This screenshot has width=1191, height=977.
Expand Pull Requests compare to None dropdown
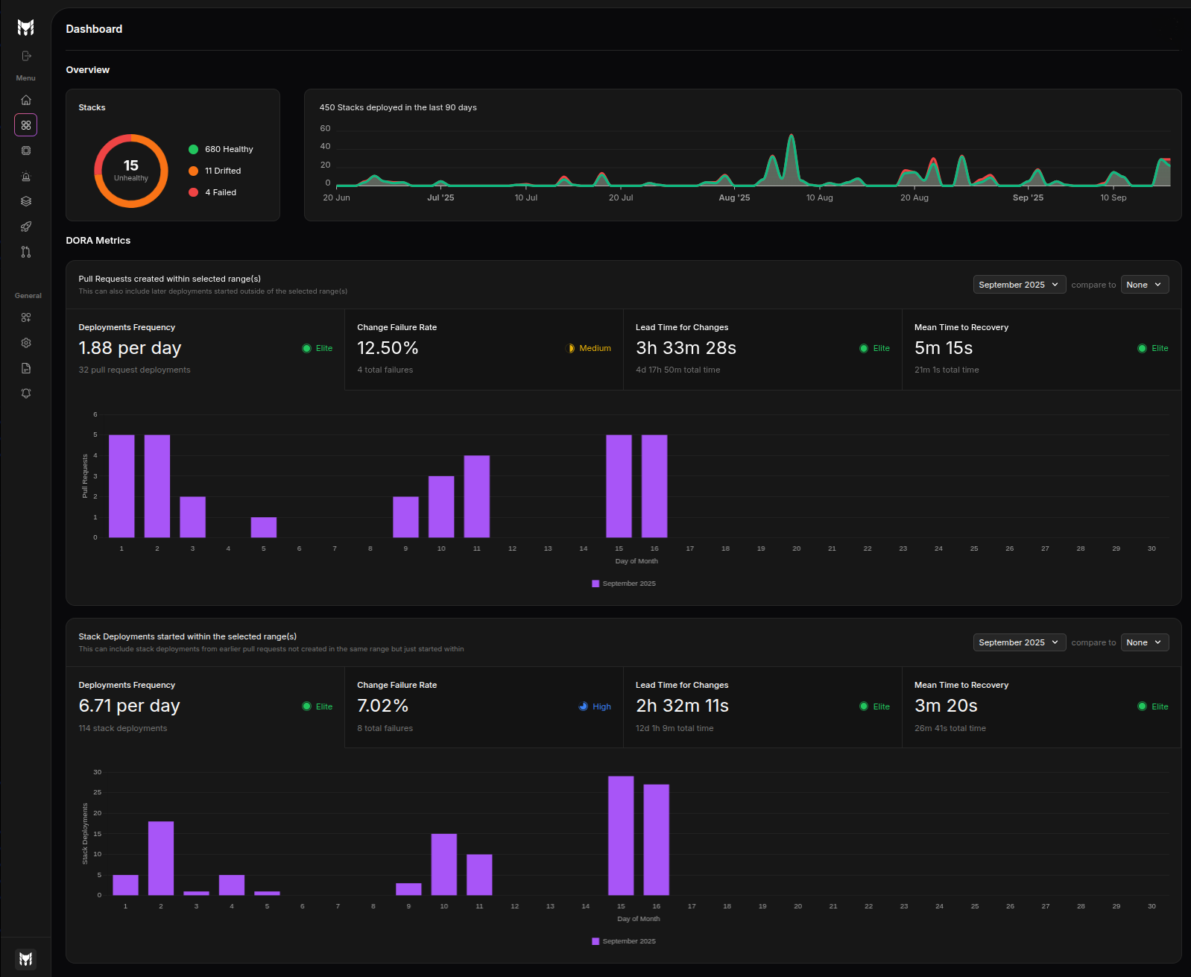point(1144,285)
